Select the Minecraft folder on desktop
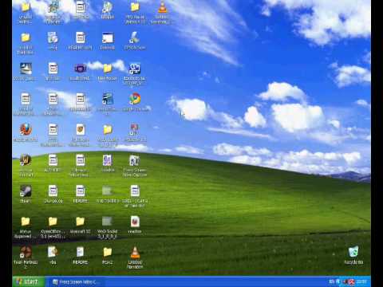The image size is (383, 287). [80, 222]
